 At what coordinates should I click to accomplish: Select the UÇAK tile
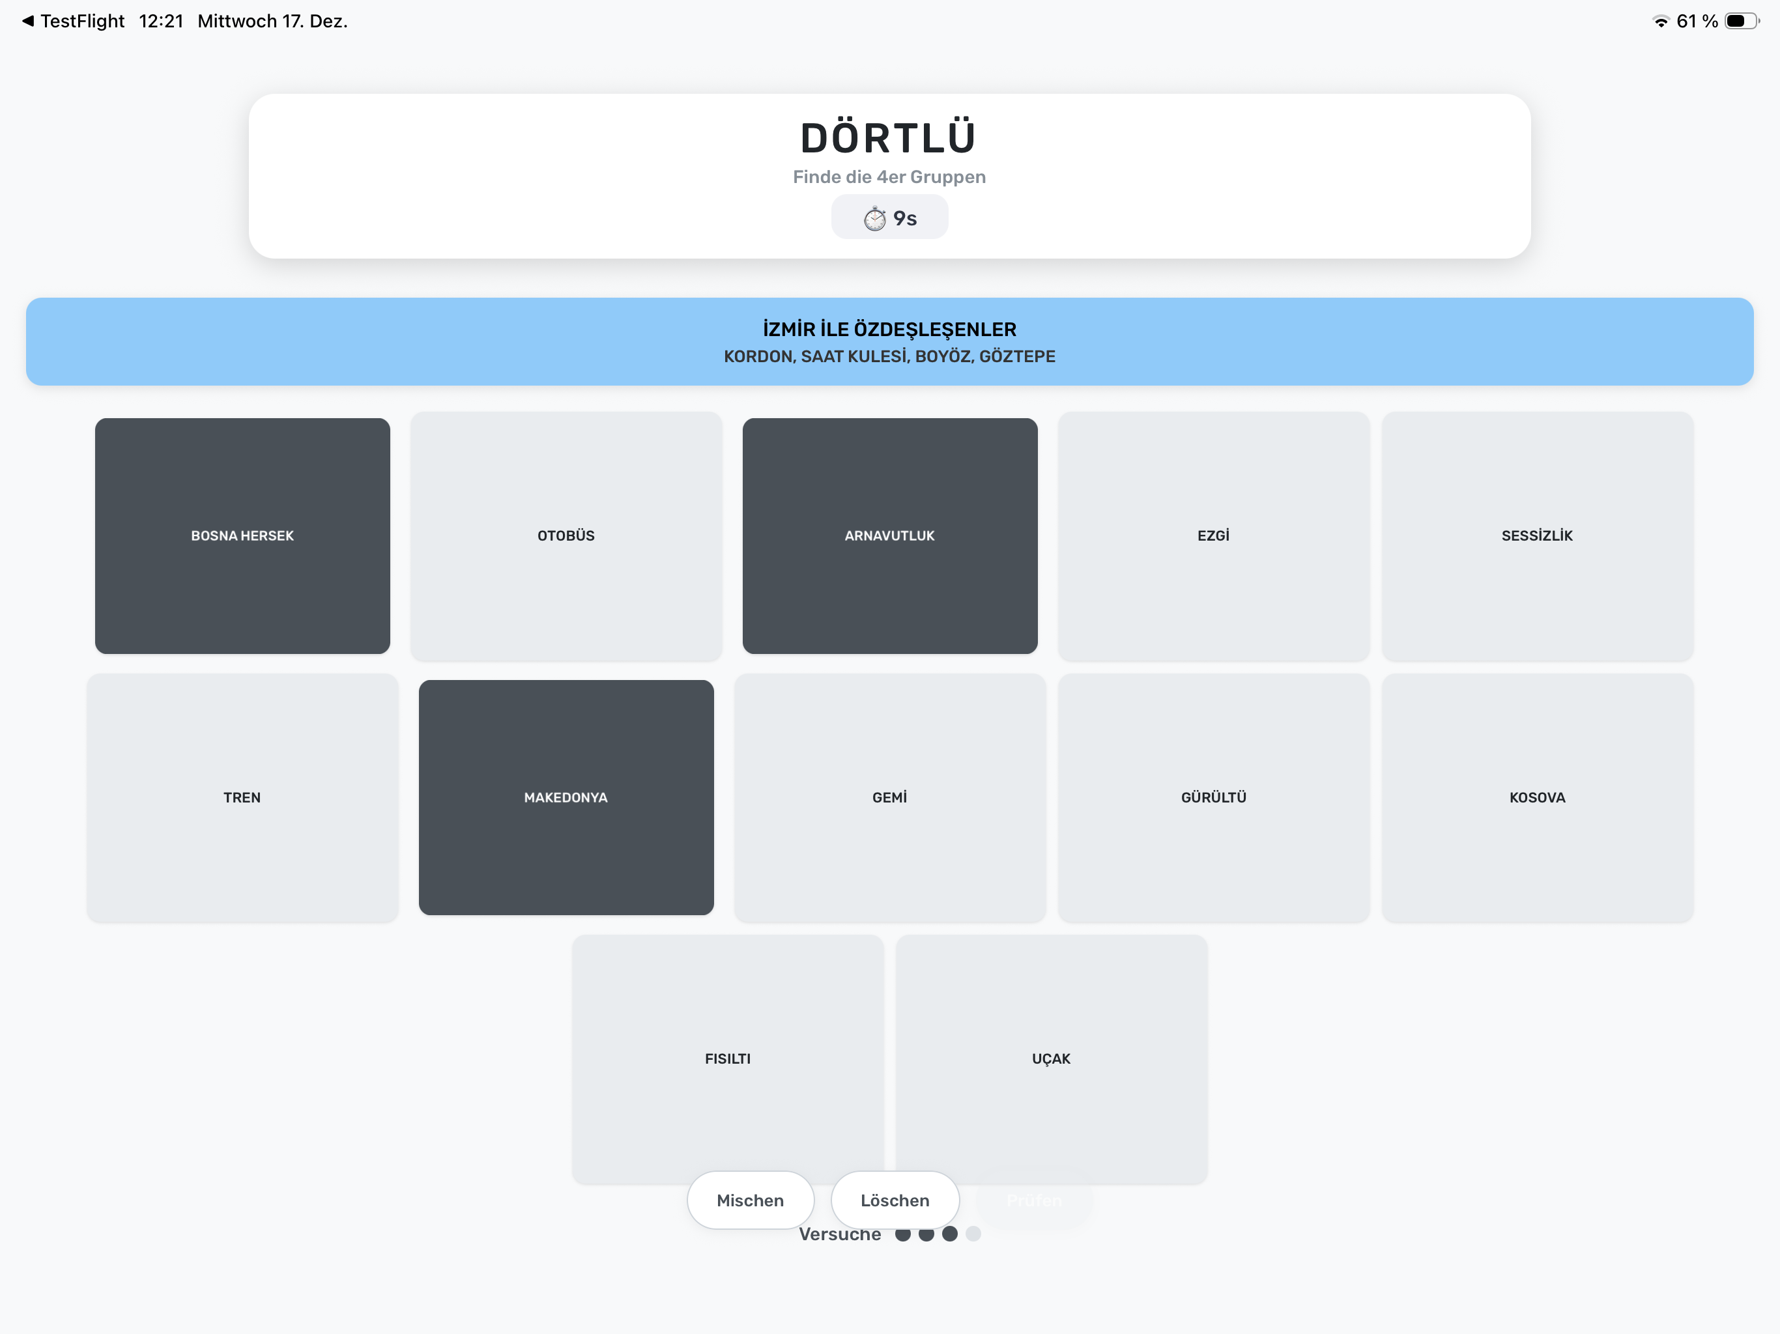[x=1051, y=1059]
